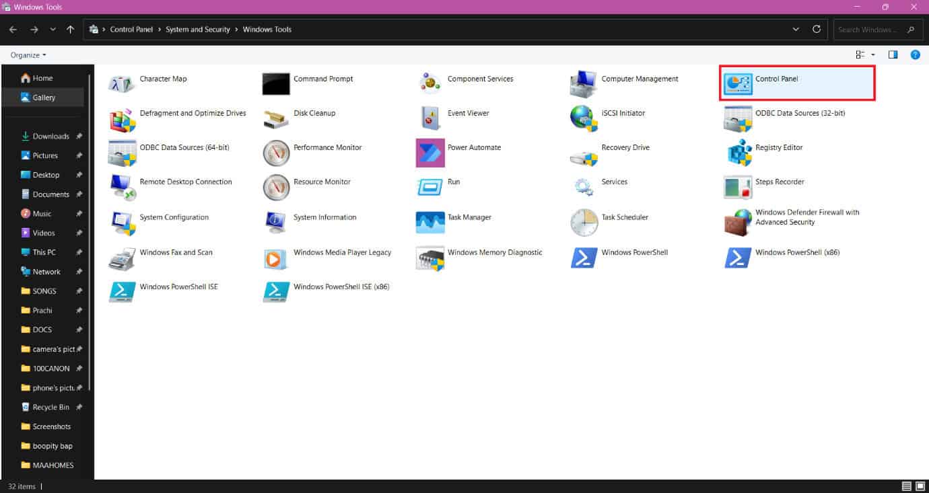This screenshot has height=493, width=929.
Task: Switch to large icons view in status bar
Action: click(x=920, y=486)
